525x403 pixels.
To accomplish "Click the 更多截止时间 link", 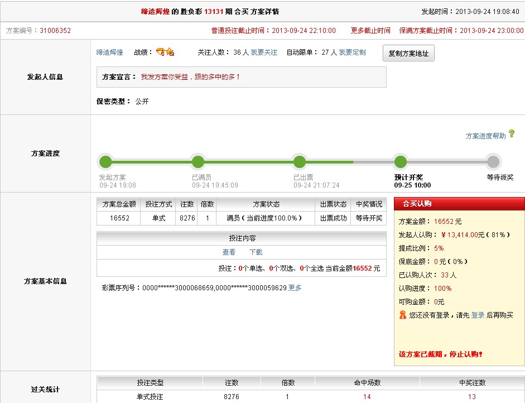I will (370, 31).
